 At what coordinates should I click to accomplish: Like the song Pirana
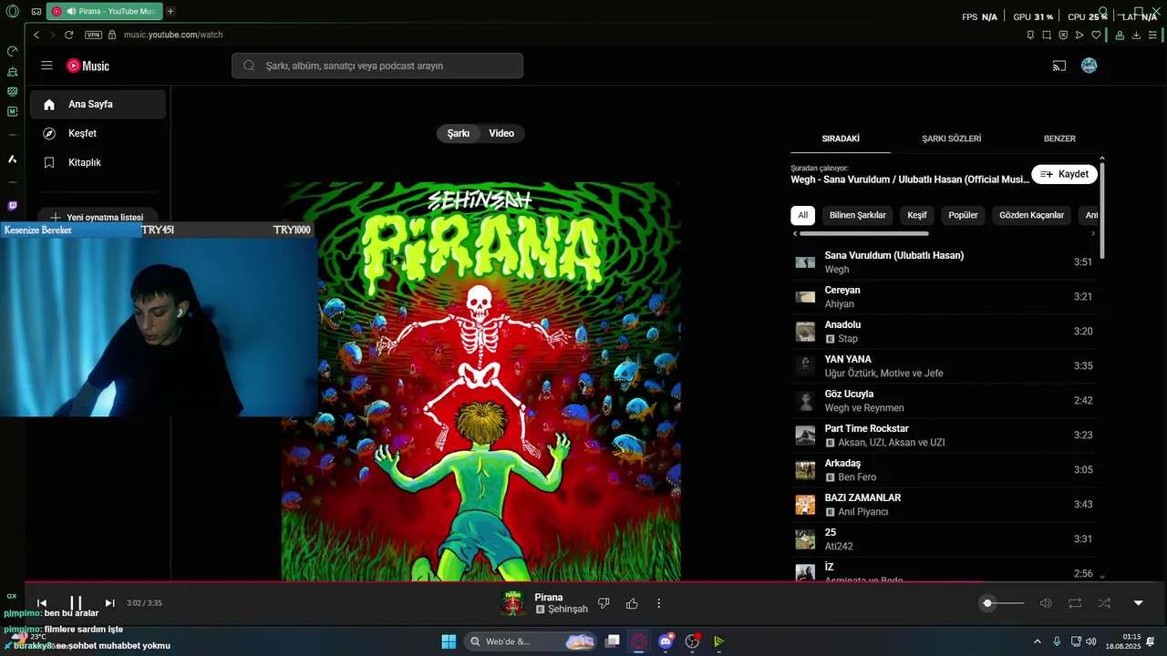coord(632,603)
